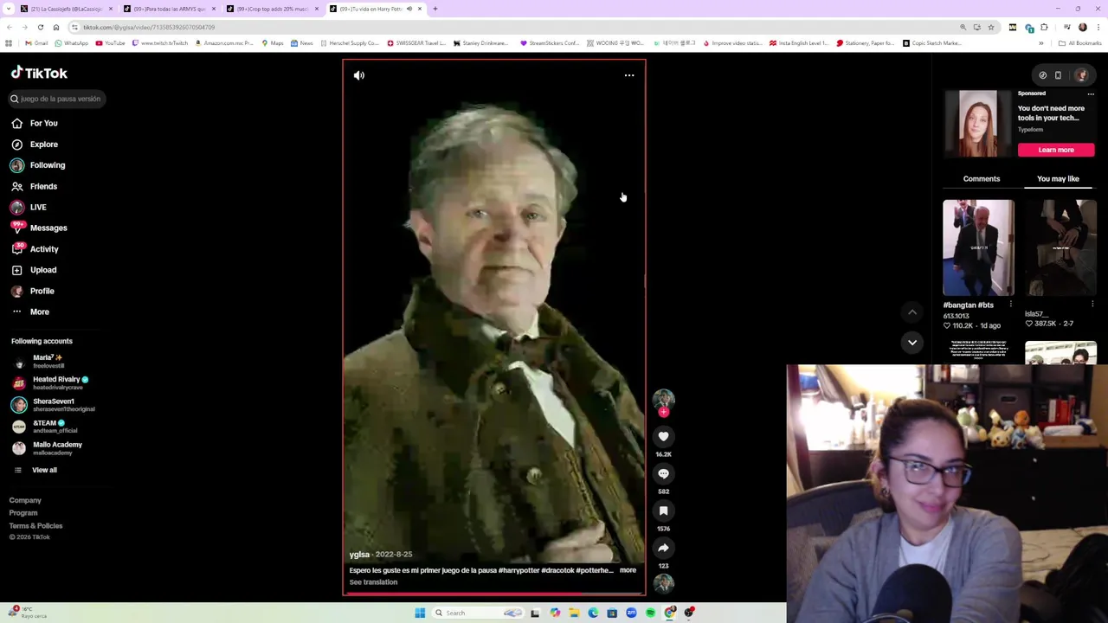Switch to the You may like tab
Viewport: 1108px width, 623px height.
click(x=1058, y=179)
